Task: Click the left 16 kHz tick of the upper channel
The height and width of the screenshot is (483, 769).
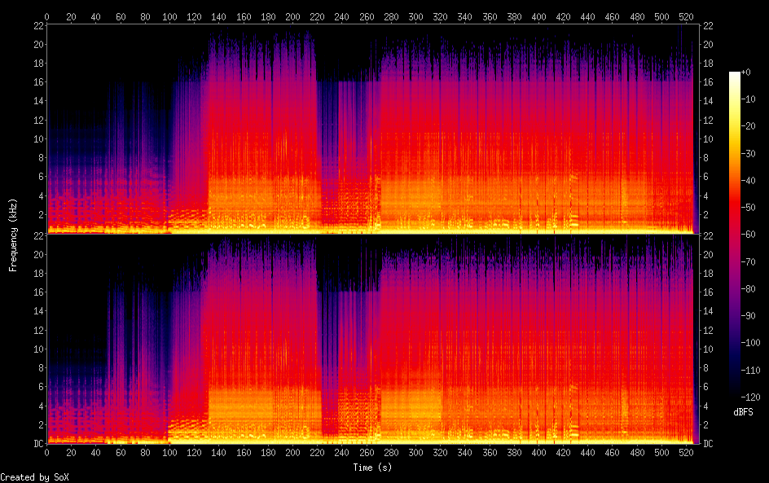Action: click(37, 82)
